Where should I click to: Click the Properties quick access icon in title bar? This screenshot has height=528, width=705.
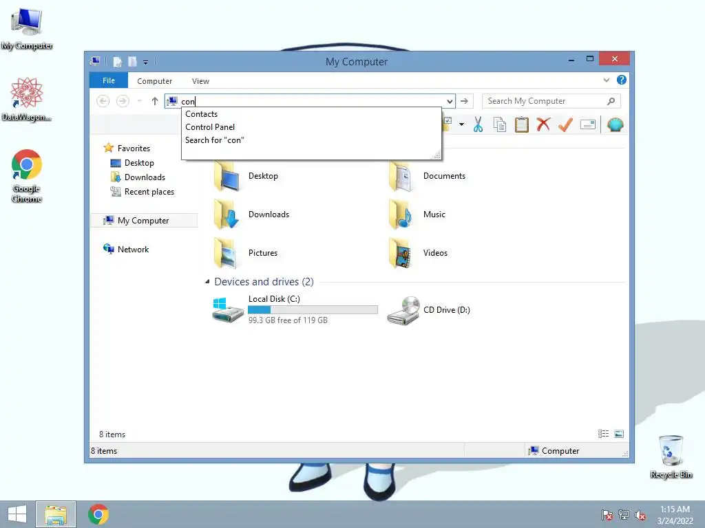coord(117,61)
